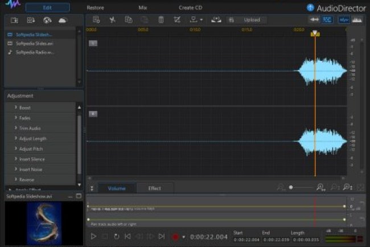This screenshot has height=247, width=370.
Task: Select the Softpedia Radio file in library
Action: [x=41, y=52]
